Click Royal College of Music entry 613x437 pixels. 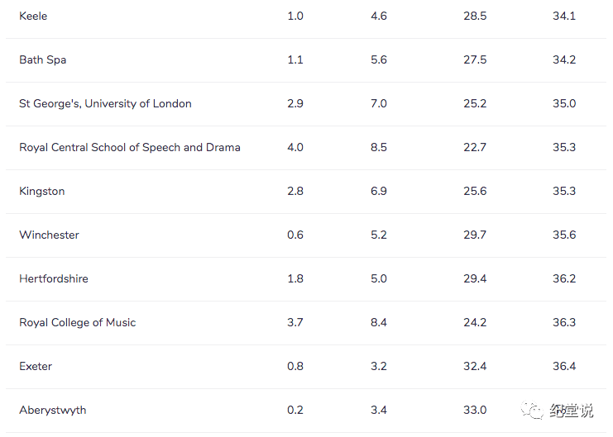pos(78,322)
